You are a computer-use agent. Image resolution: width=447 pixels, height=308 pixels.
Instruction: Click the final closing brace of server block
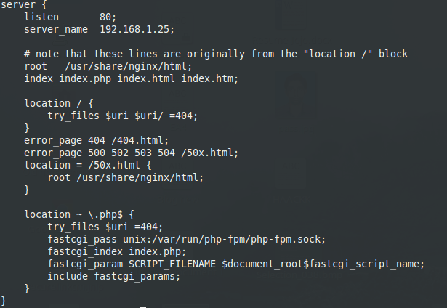point(4,300)
